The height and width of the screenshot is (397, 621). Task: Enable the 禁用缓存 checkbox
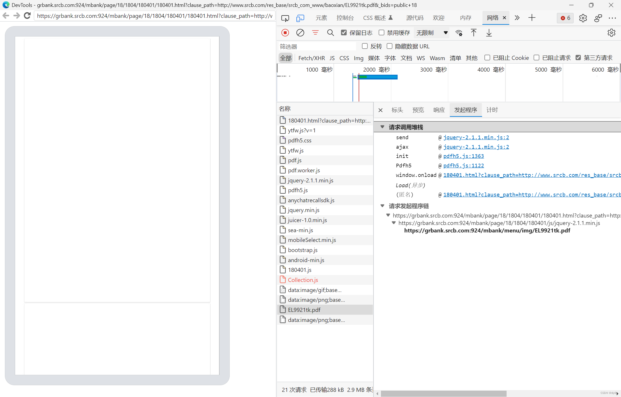382,33
